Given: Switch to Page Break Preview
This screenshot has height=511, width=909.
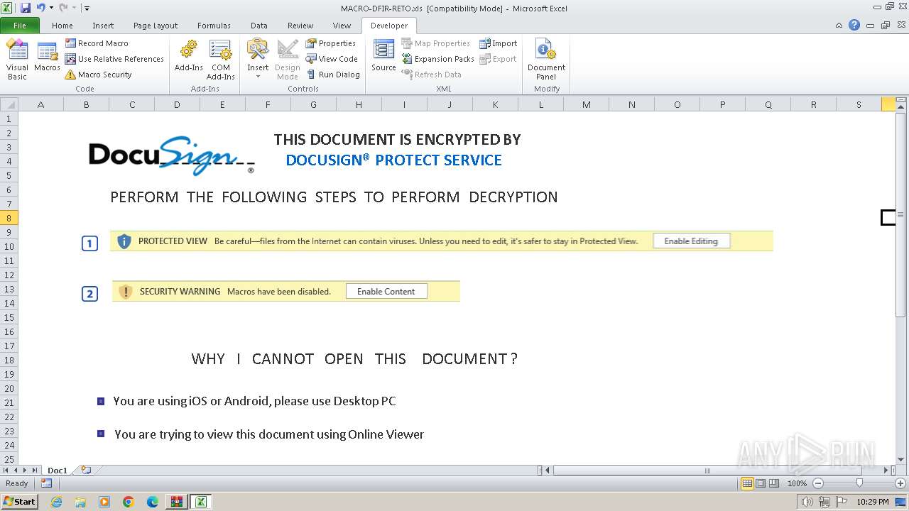Looking at the screenshot, I should (774, 483).
